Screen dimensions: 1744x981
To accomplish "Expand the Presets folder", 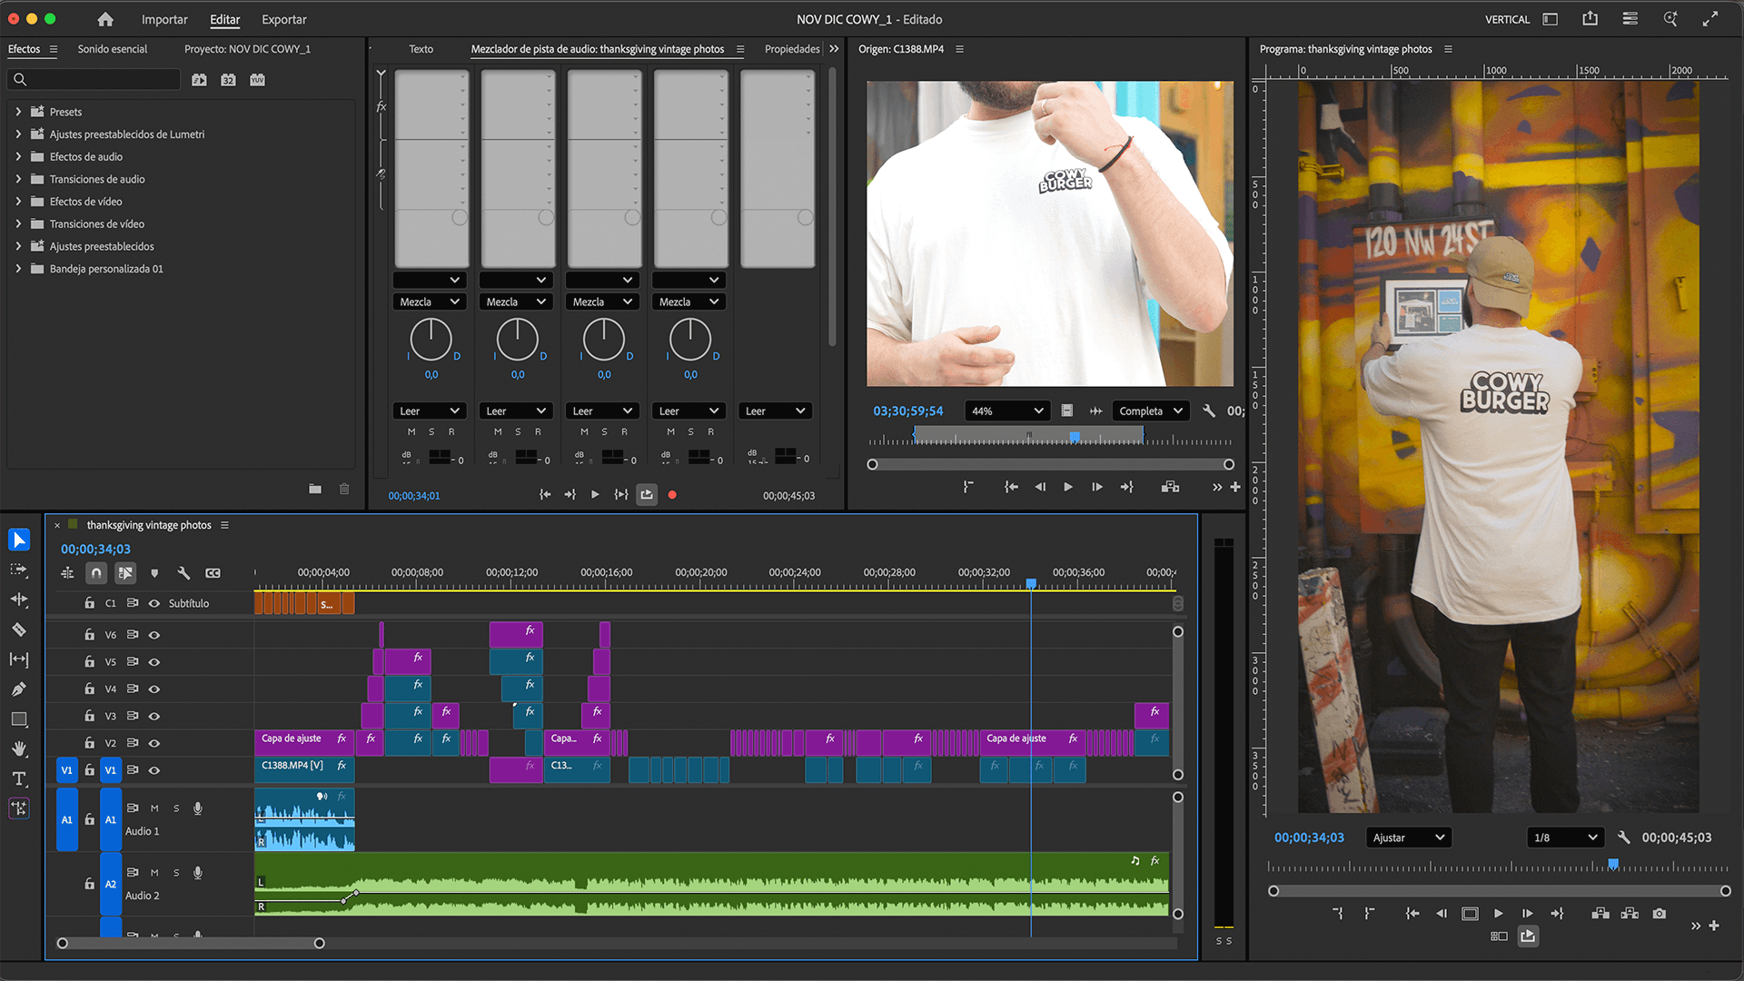I will [x=18, y=112].
